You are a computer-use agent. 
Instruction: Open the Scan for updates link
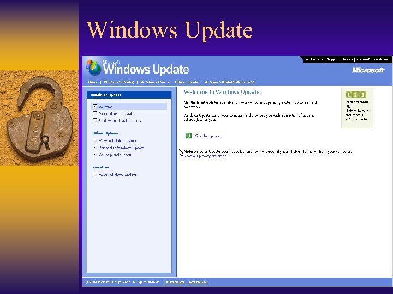click(x=208, y=136)
